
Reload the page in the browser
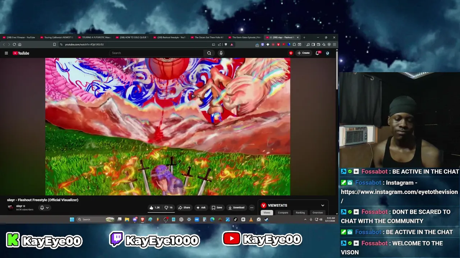(14, 44)
